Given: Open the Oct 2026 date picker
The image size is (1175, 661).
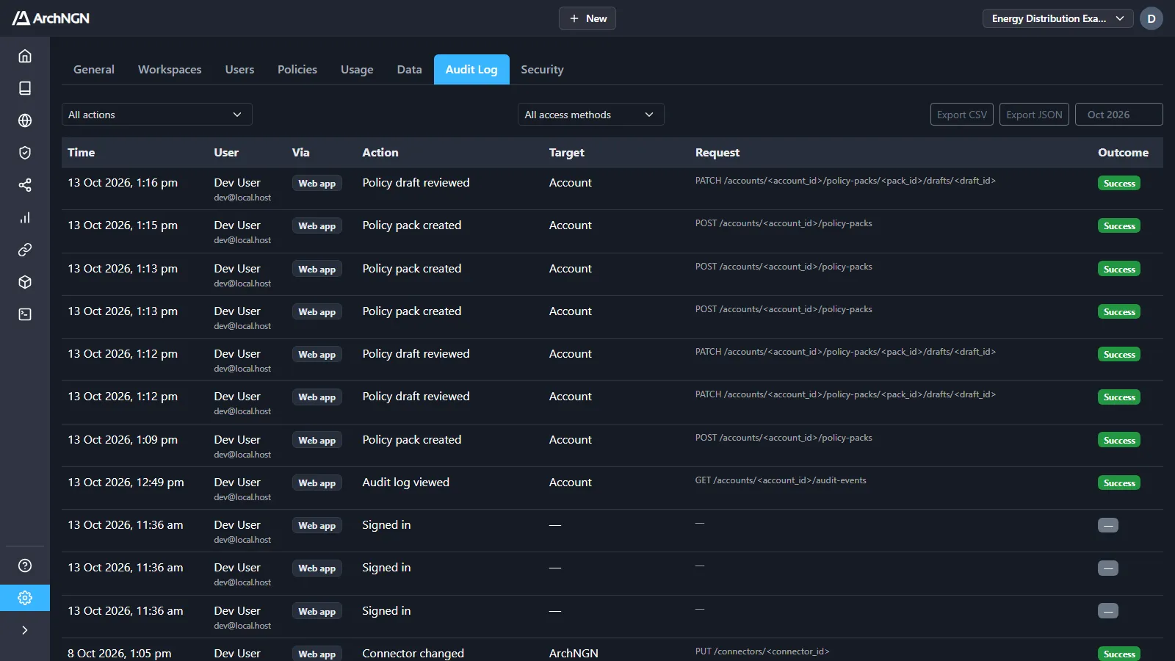Looking at the screenshot, I should pos(1119,115).
